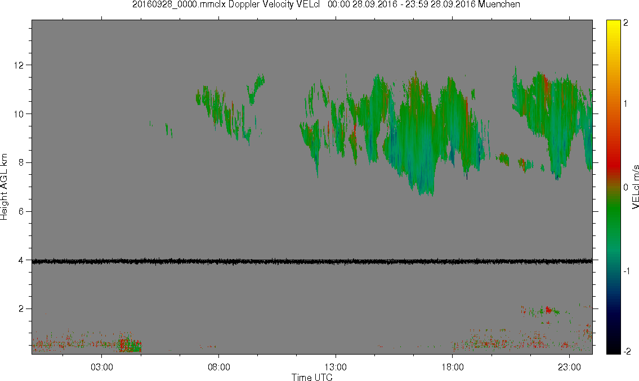Click the height label '4'
This screenshot has width=639, height=381.
(21, 260)
